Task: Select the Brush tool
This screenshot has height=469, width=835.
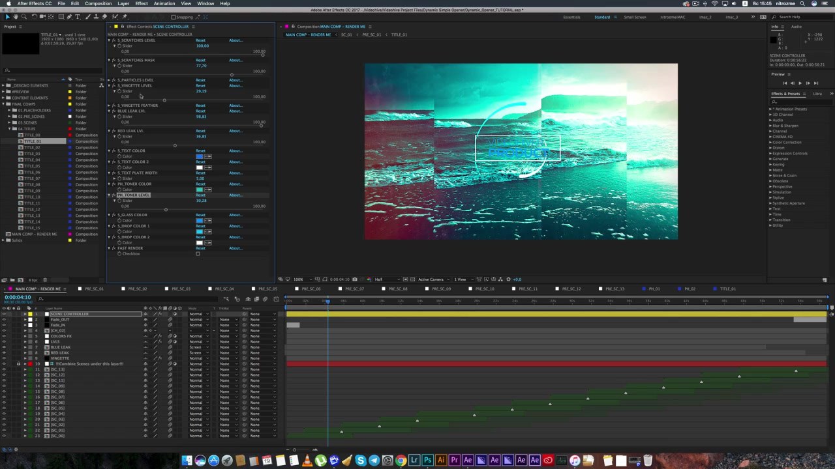Action: coord(87,17)
